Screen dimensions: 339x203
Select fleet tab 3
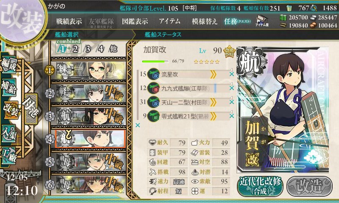pos(88,49)
